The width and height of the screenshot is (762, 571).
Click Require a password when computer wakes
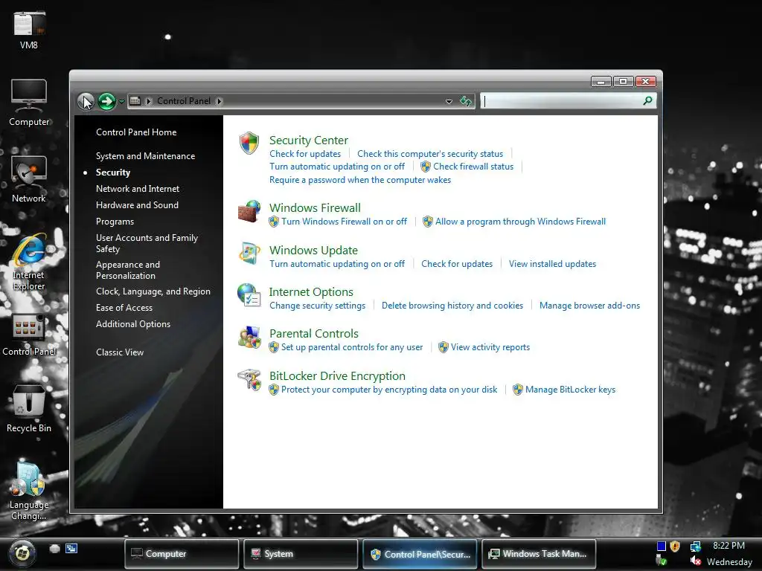[x=360, y=180]
